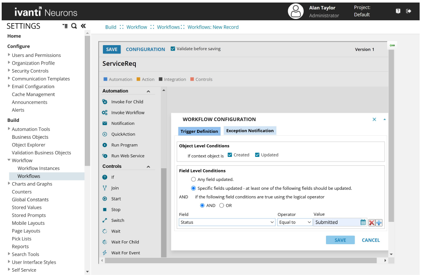Open Workflow Instances in sidebar

pos(38,168)
